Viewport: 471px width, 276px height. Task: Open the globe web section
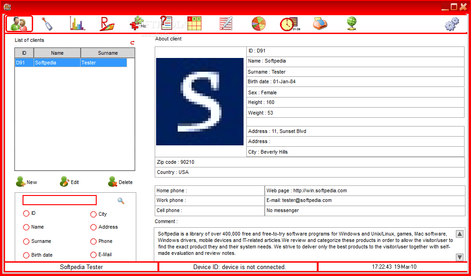pyautogui.click(x=351, y=23)
